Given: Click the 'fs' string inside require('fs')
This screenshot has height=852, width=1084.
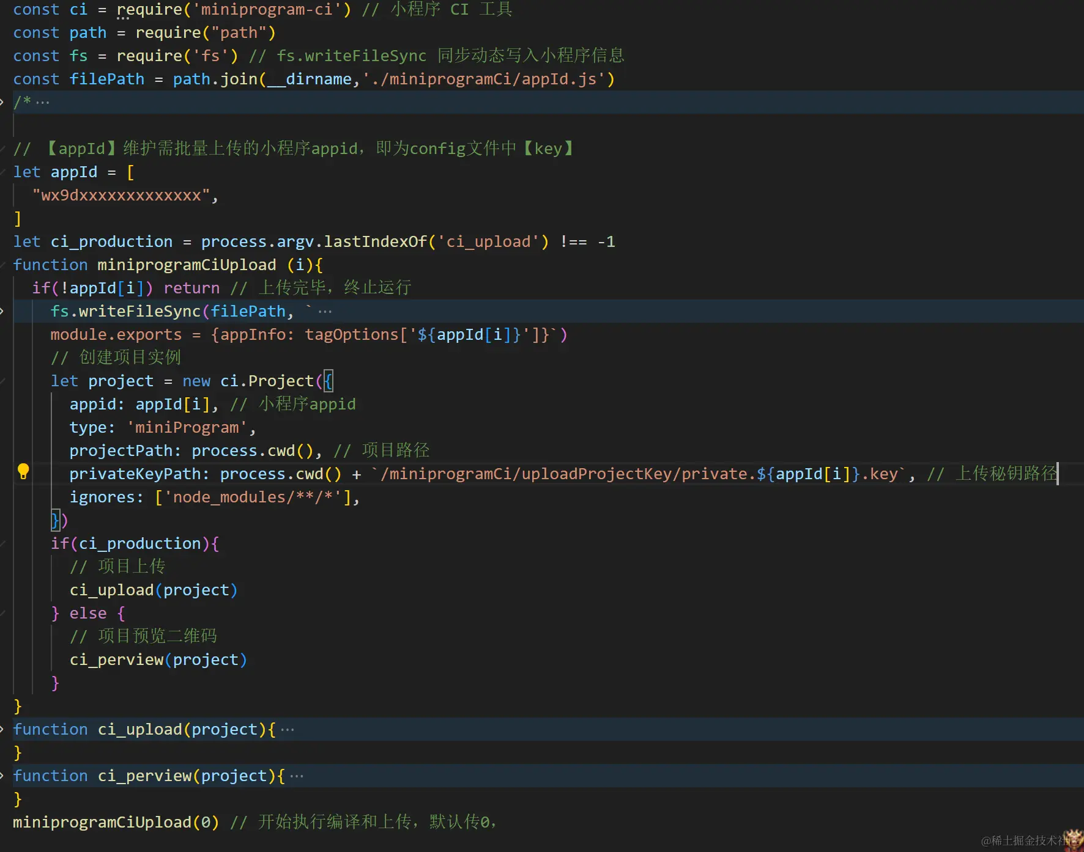Looking at the screenshot, I should click(x=210, y=56).
